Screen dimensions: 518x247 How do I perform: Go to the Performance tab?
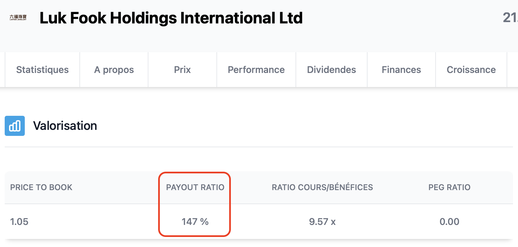[x=256, y=70]
